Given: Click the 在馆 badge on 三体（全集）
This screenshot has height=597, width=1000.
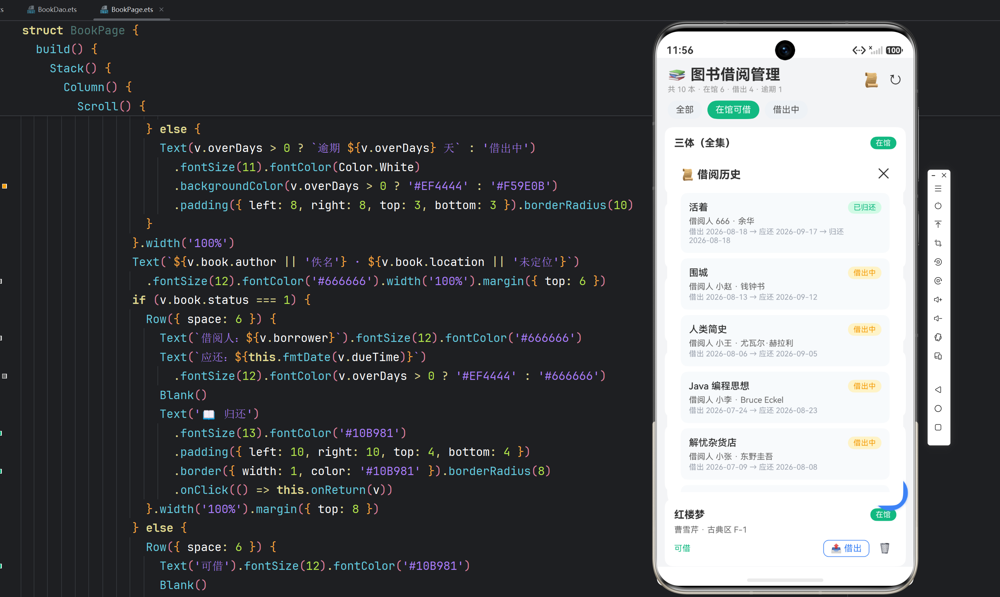Looking at the screenshot, I should [883, 143].
